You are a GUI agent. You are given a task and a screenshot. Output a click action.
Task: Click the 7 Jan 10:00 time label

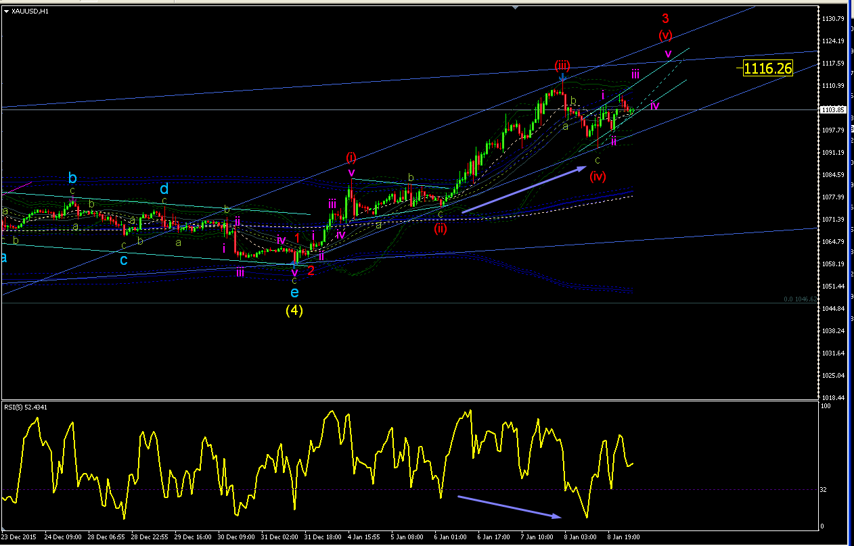(x=538, y=537)
